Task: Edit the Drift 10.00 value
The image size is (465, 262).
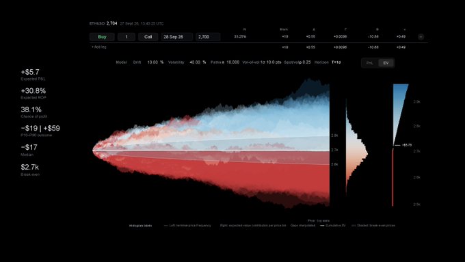Action: point(152,62)
